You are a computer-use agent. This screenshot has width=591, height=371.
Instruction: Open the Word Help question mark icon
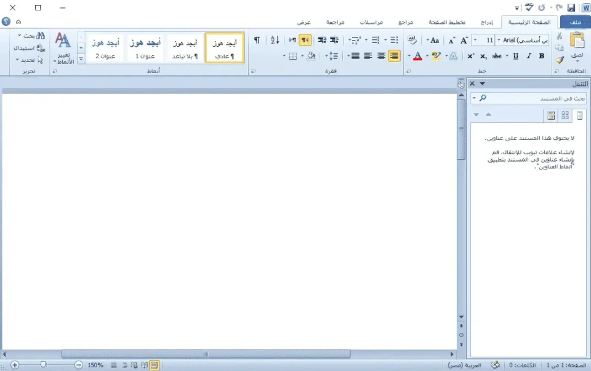[x=6, y=21]
